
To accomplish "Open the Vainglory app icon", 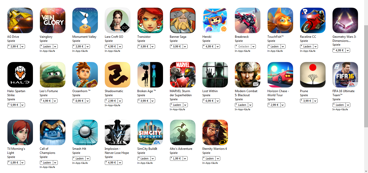I will [x=53, y=20].
